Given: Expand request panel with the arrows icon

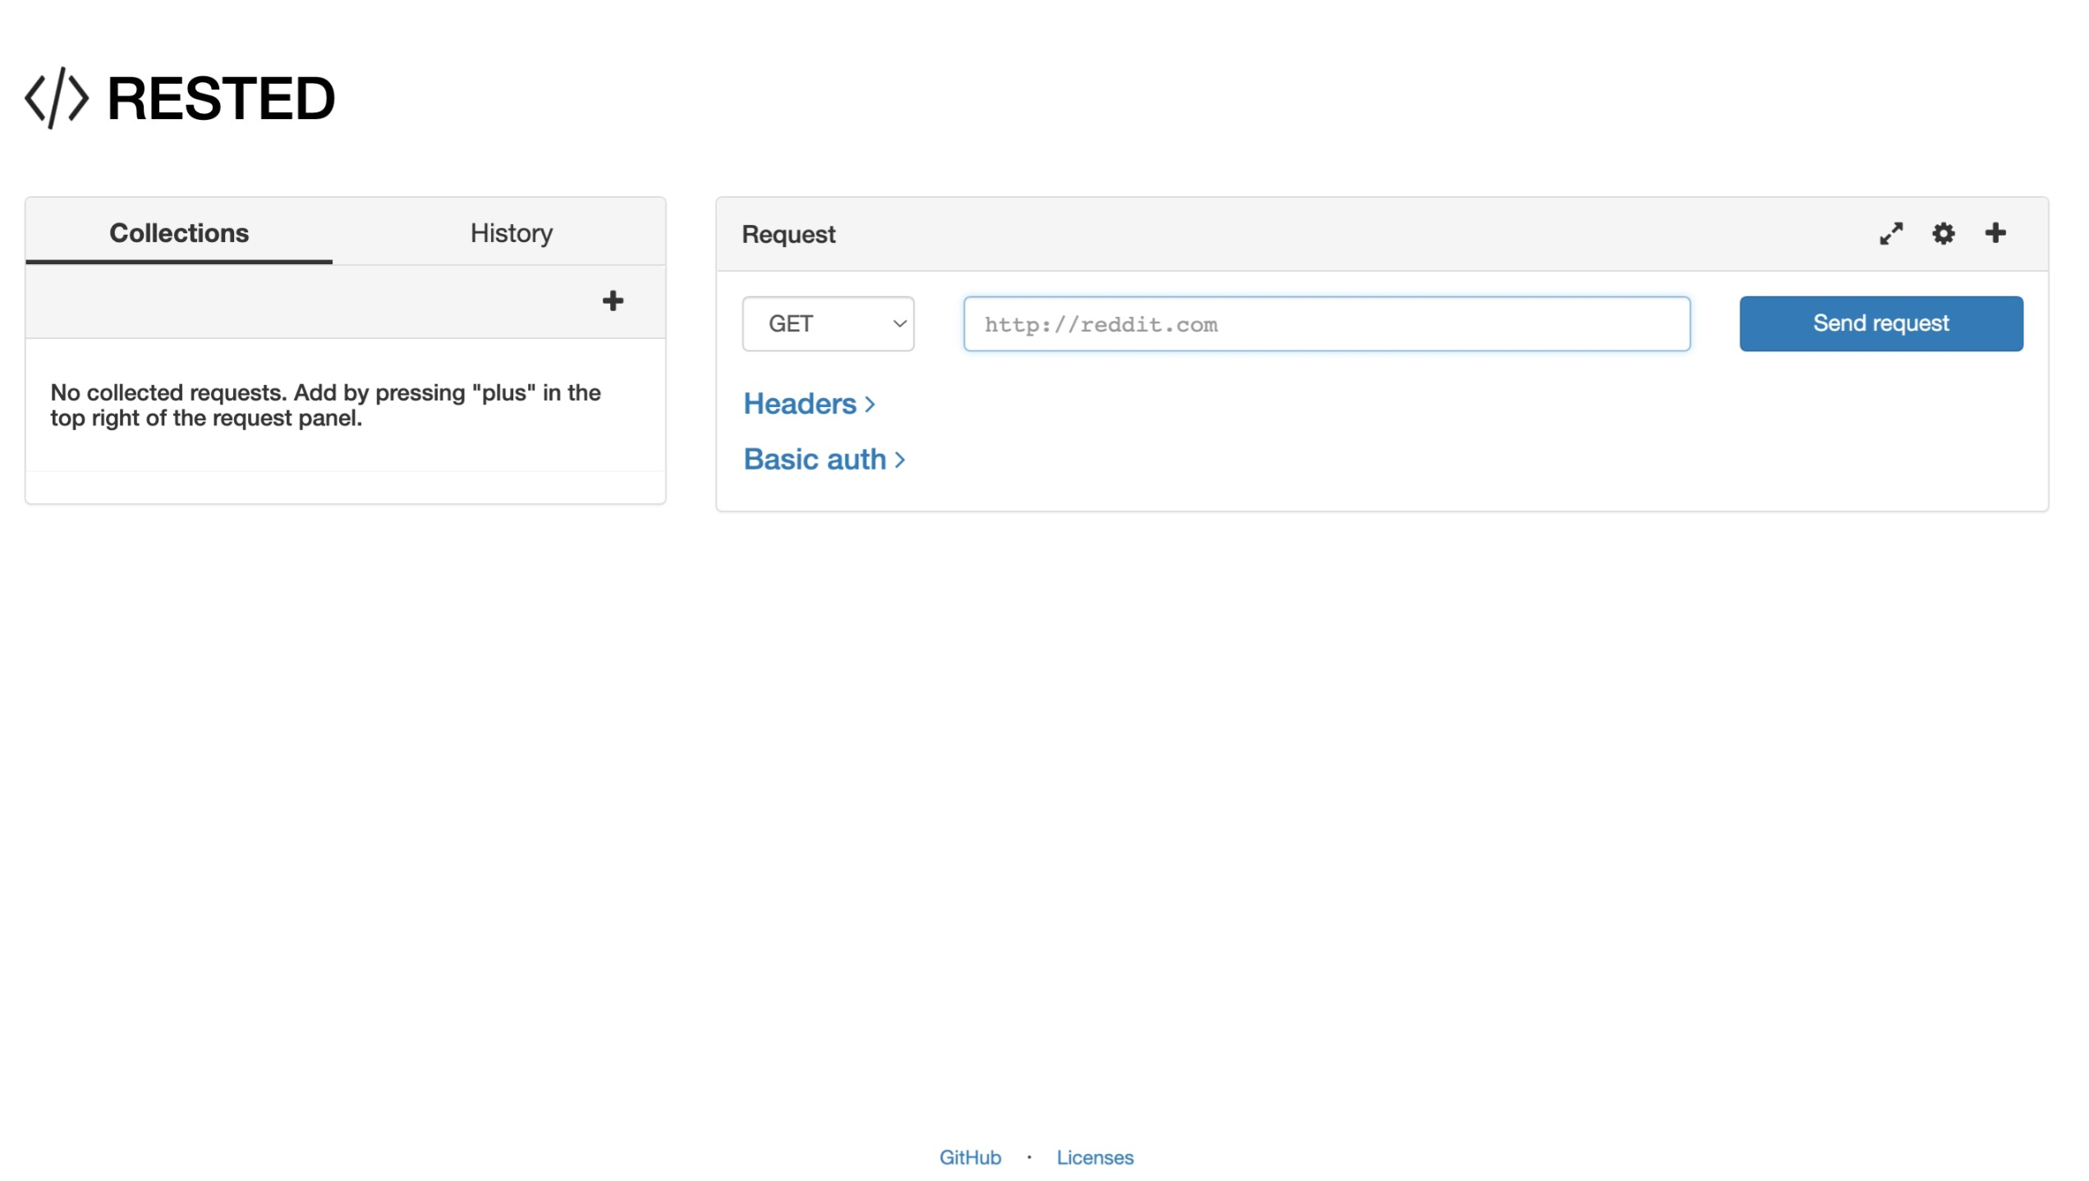Looking at the screenshot, I should click(1890, 234).
